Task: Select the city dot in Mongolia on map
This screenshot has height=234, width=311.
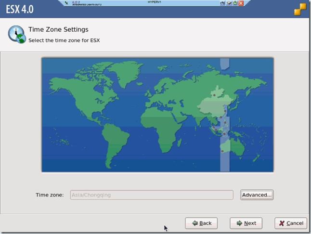Action: click(x=214, y=95)
